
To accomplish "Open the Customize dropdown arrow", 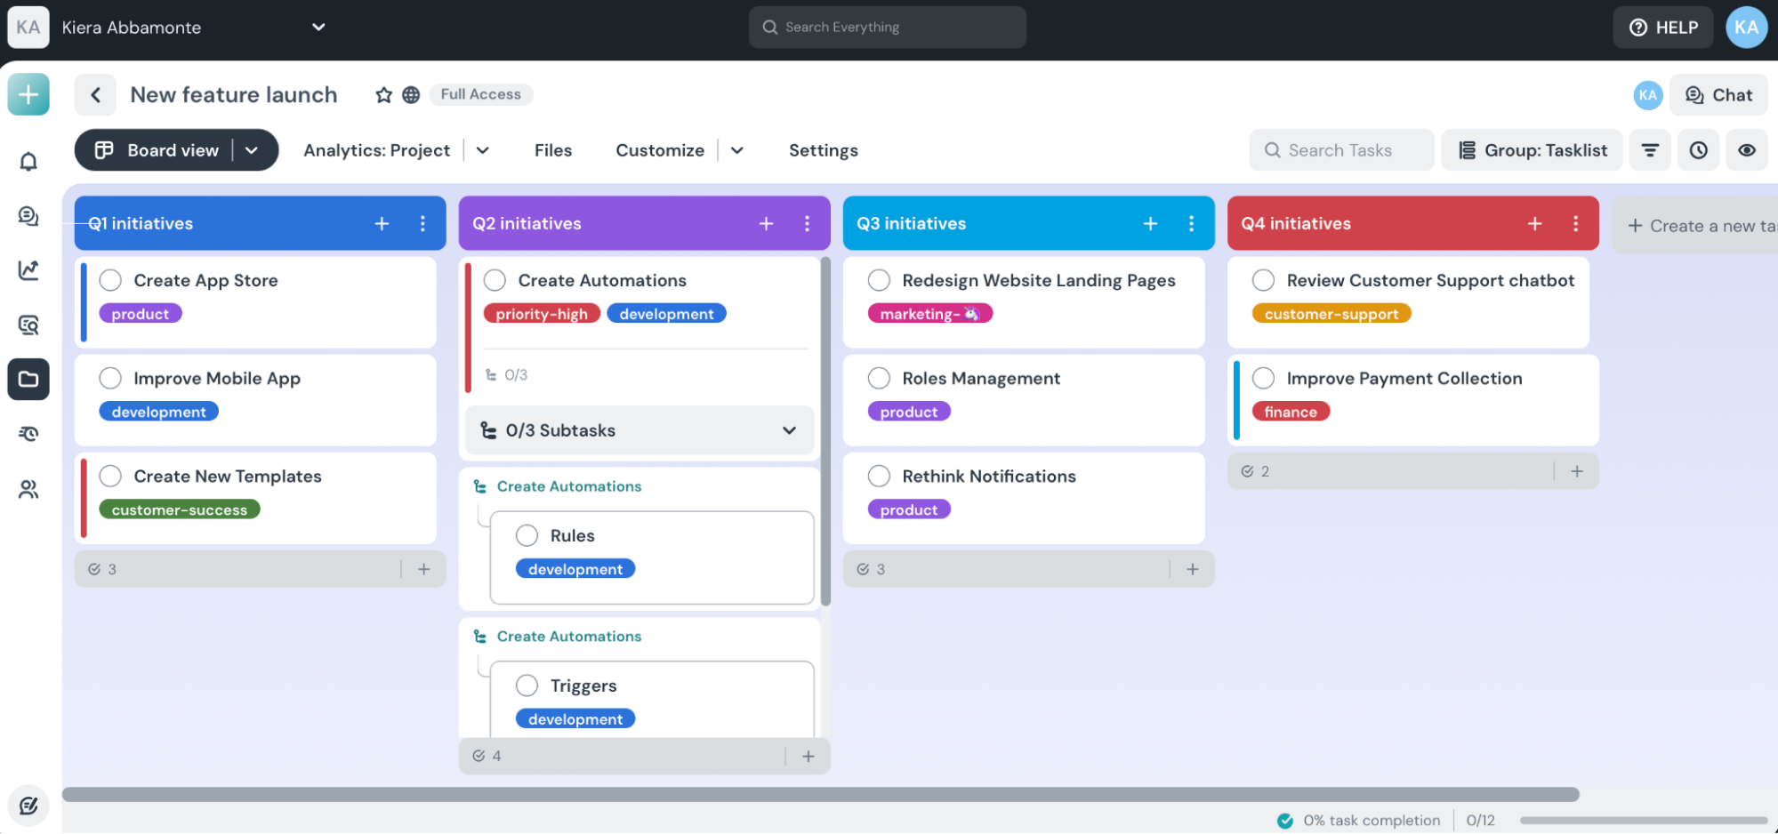I will 737,150.
